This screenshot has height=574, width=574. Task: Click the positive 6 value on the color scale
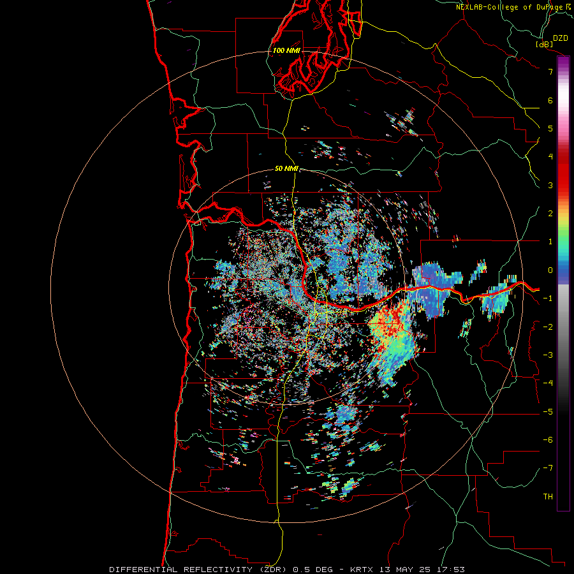click(550, 100)
